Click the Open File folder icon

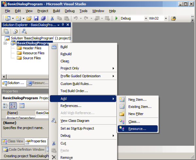tap(29, 19)
